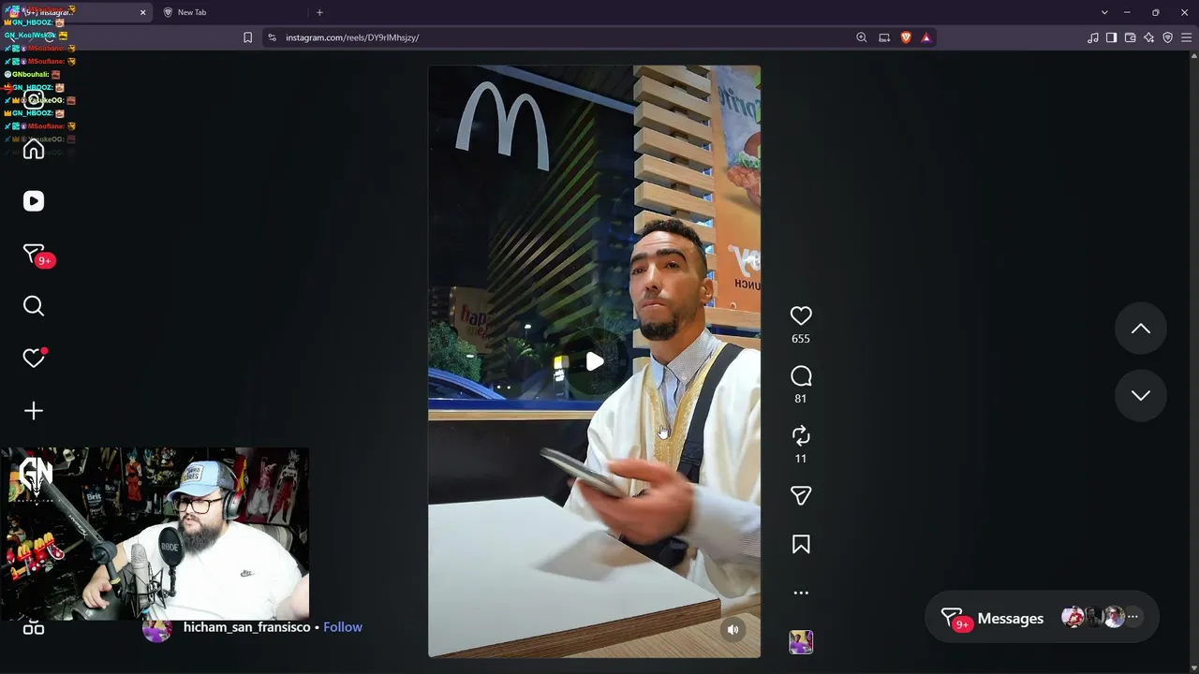Open the zoom magnifier in address bar
The image size is (1199, 674).
tap(862, 37)
